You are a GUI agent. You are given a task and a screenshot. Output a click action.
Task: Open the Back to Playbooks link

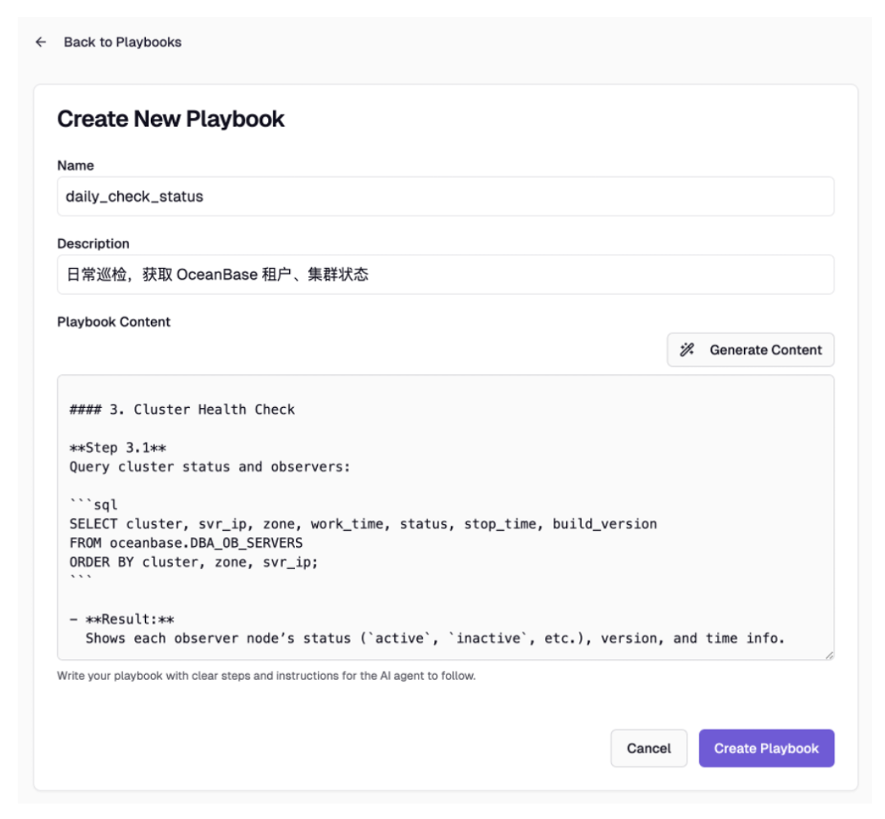122,43
